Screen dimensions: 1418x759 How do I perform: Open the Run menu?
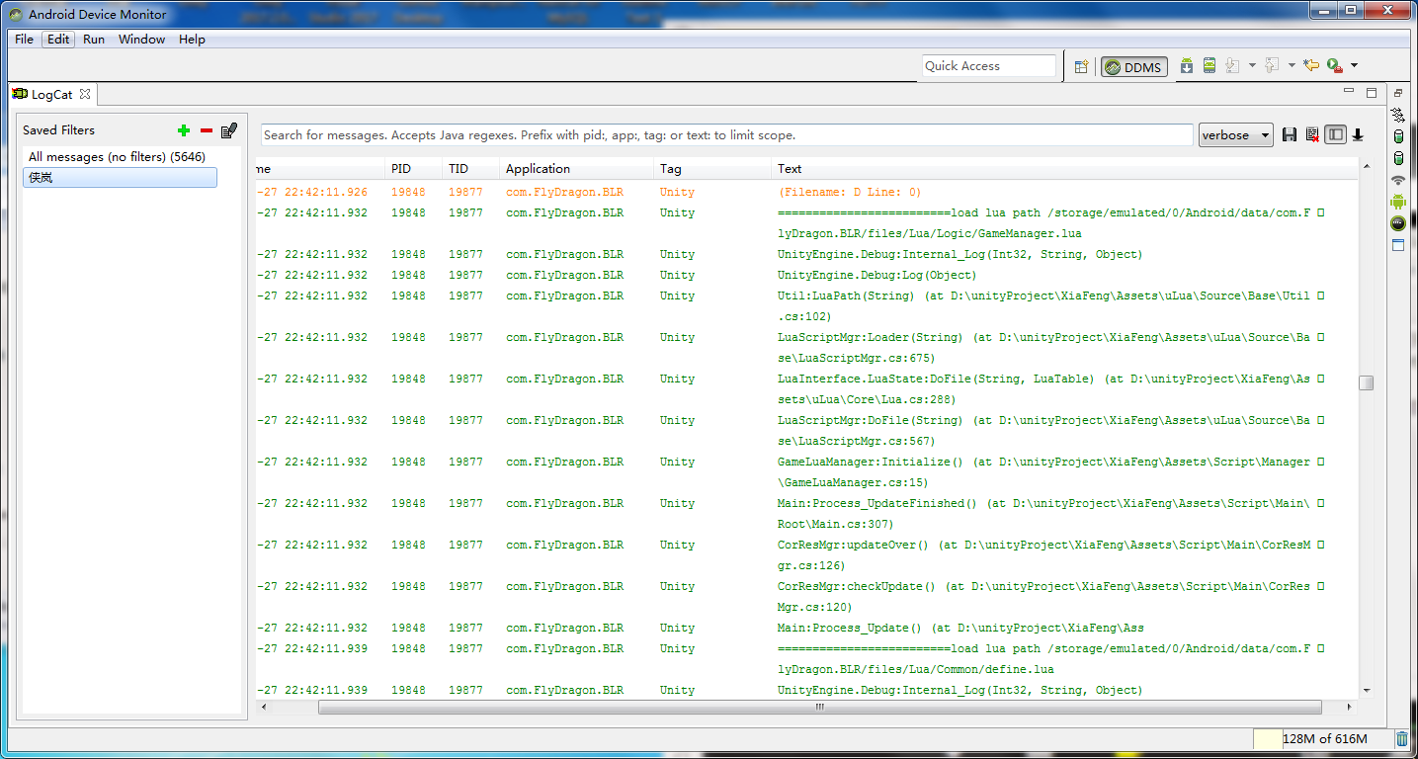94,40
